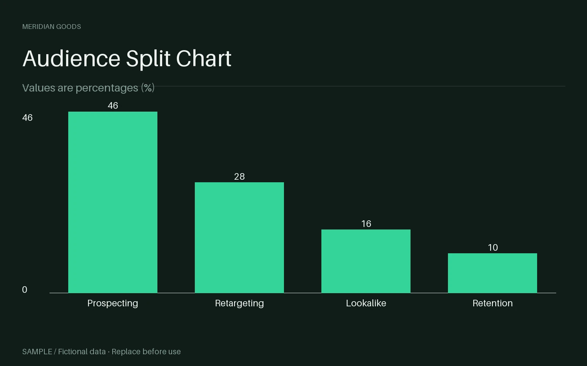The width and height of the screenshot is (587, 366).
Task: Click the 46 data label above Prospecting
Action: point(113,105)
